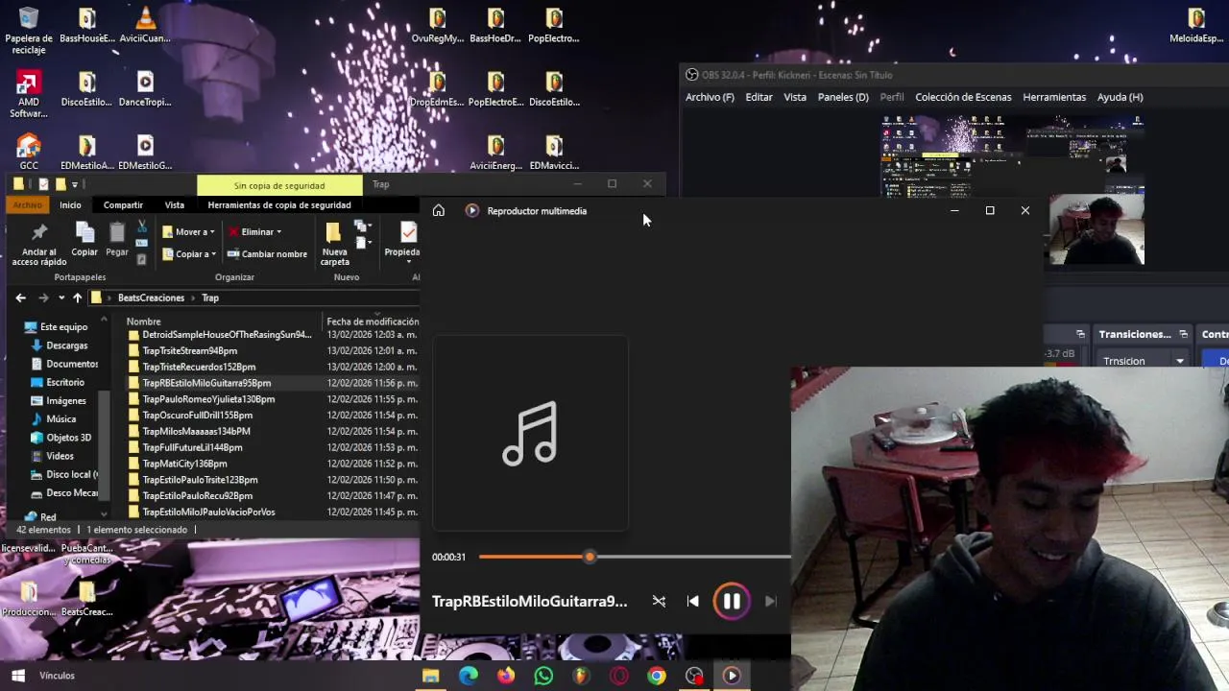The height and width of the screenshot is (691, 1229).
Task: Open the Mover a dropdown
Action: pyautogui.click(x=188, y=231)
